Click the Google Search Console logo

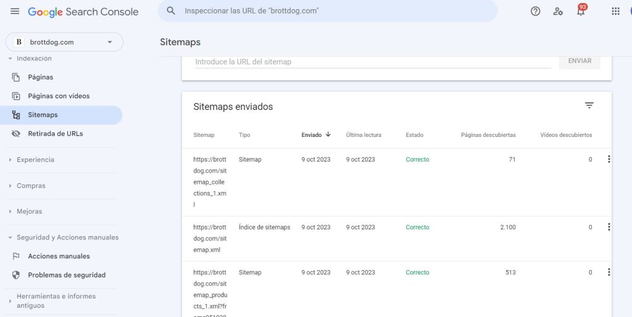(83, 12)
